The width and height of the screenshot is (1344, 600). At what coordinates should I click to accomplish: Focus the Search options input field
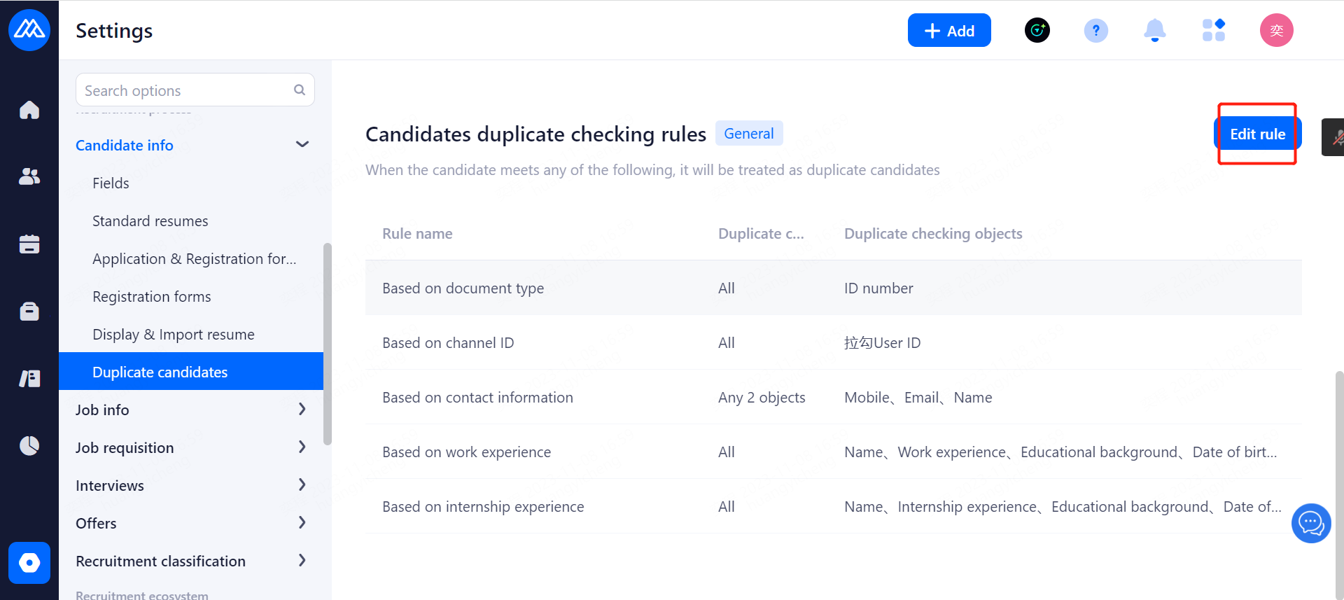click(x=185, y=90)
